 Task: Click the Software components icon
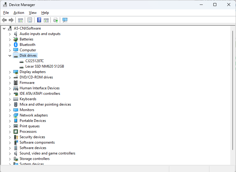coord(16,142)
